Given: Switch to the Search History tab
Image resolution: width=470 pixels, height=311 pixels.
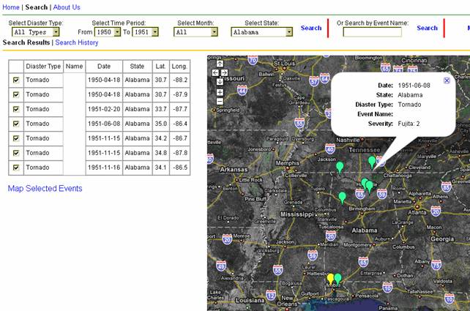Looking at the screenshot, I should tap(77, 43).
